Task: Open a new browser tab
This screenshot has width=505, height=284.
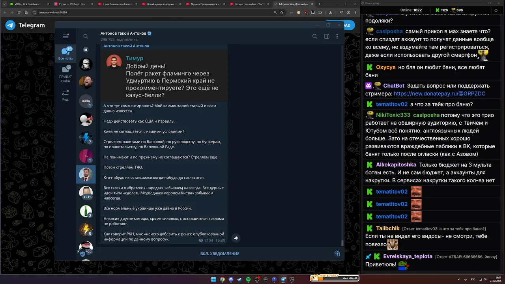Action: [x=319, y=4]
